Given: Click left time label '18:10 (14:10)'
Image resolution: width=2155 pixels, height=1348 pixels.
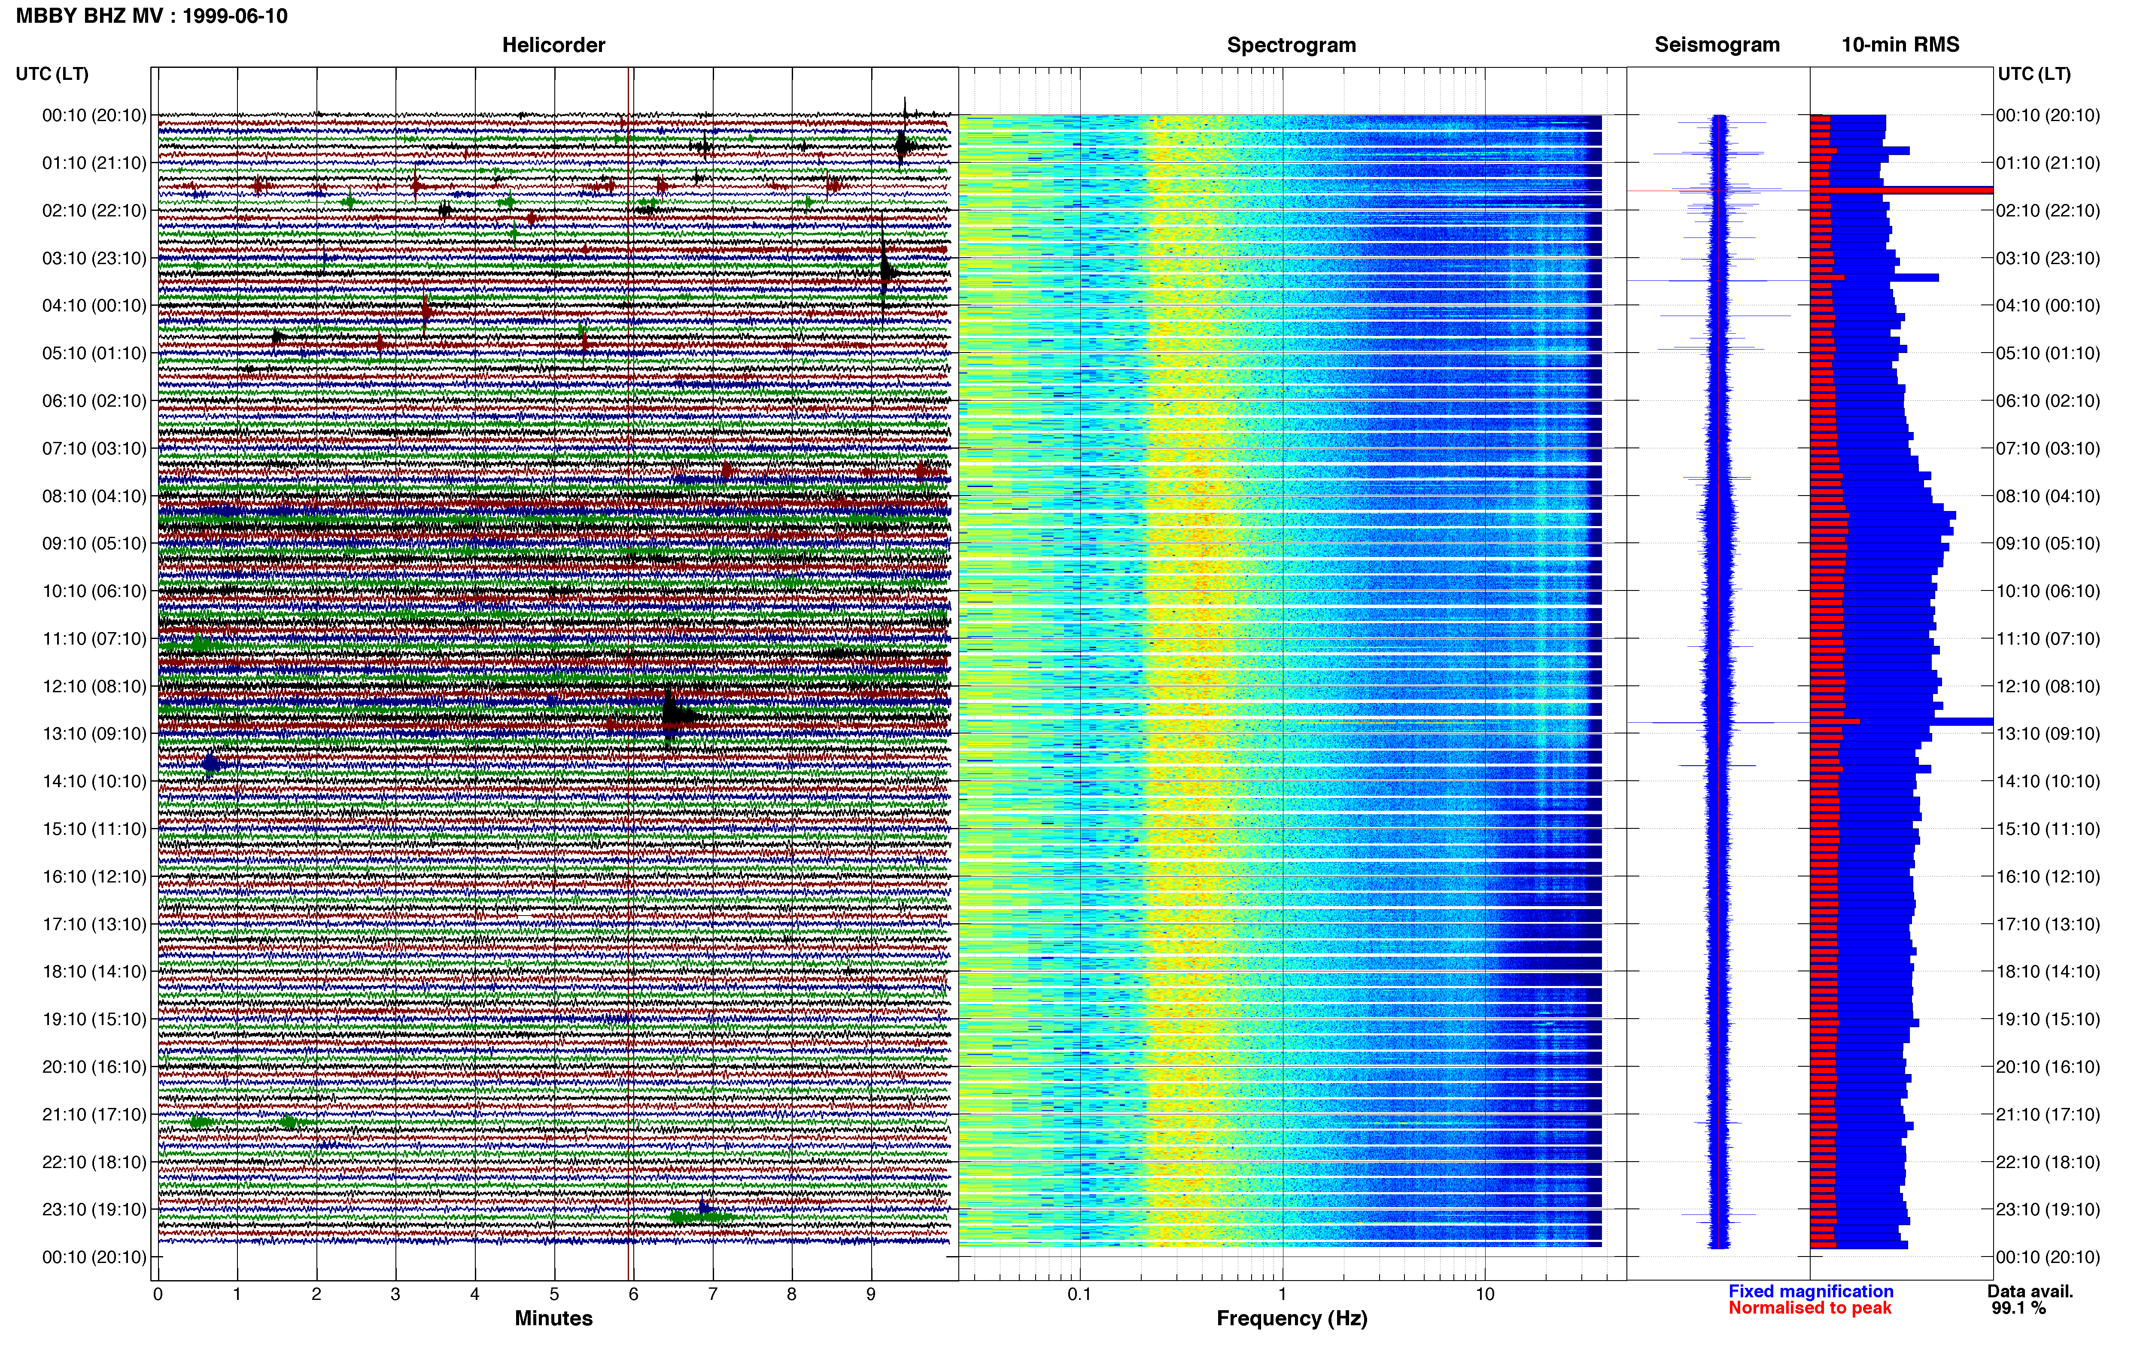Looking at the screenshot, I should coord(94,972).
